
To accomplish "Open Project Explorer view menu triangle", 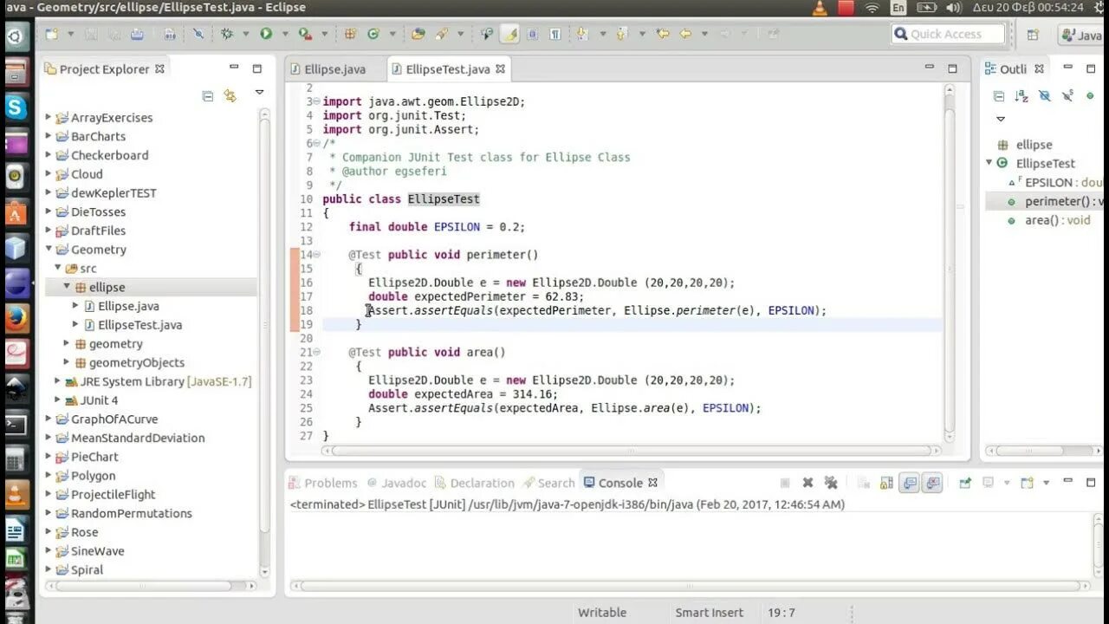I will point(259,92).
